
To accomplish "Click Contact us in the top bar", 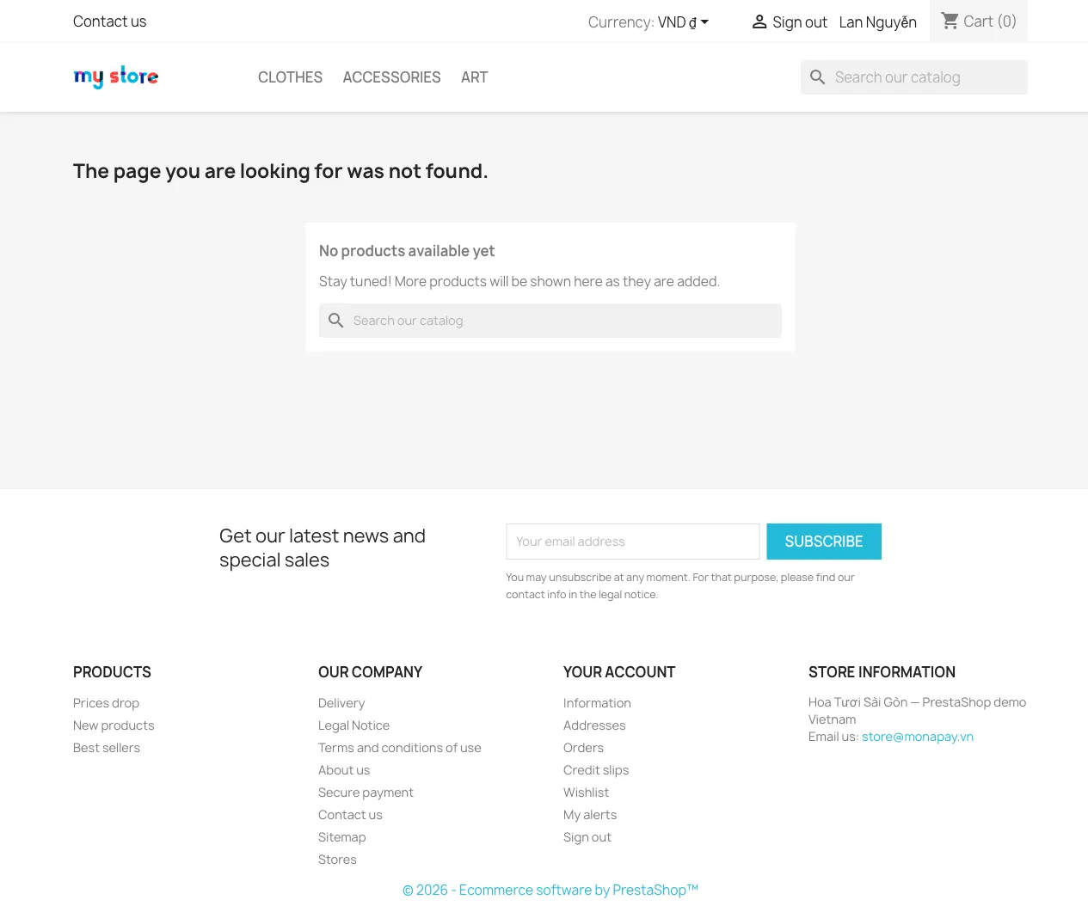I will tap(109, 21).
